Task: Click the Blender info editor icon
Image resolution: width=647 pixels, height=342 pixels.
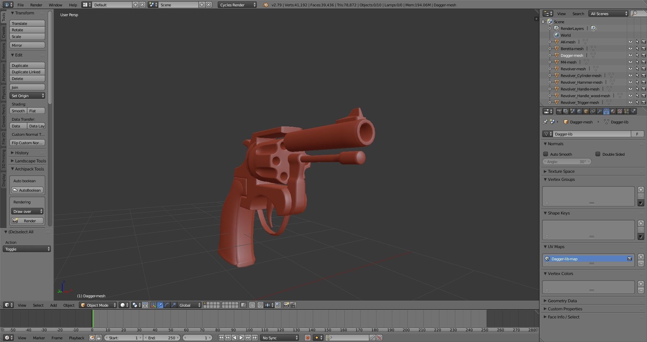Action: tap(8, 5)
